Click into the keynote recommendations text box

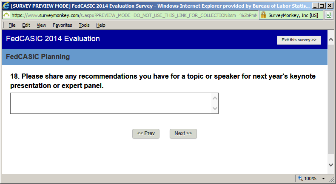(111, 103)
